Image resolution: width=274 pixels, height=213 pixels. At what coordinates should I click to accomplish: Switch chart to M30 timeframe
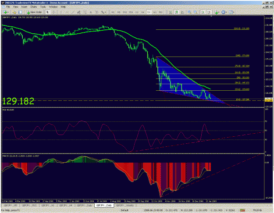(x=131, y=12)
